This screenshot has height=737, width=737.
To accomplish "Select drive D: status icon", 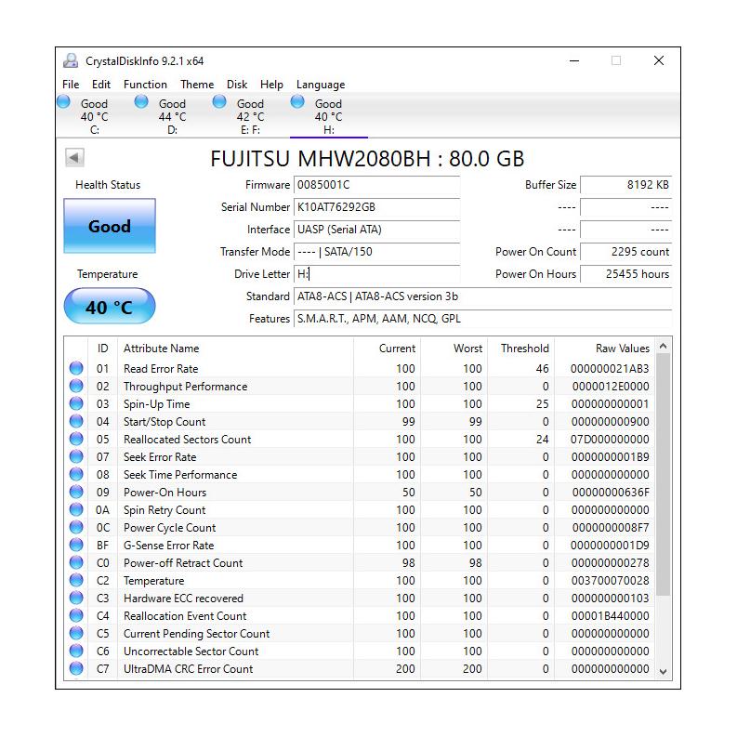I will pyautogui.click(x=141, y=102).
